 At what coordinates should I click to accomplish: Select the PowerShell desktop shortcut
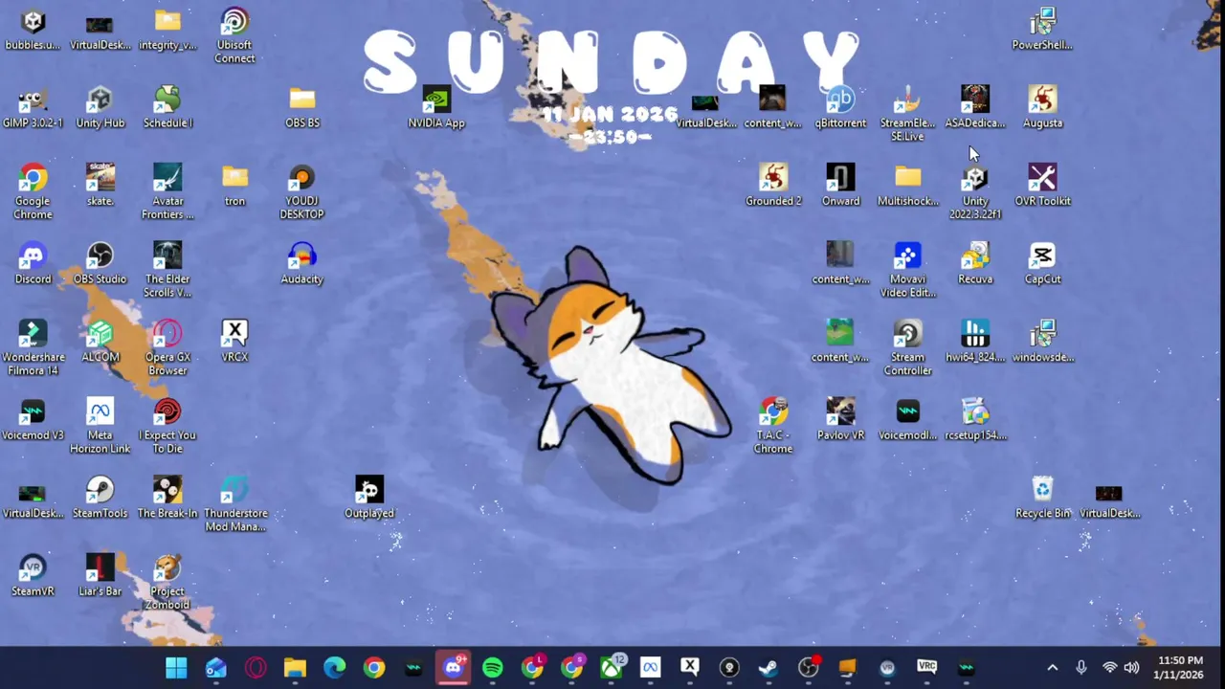[x=1042, y=29]
